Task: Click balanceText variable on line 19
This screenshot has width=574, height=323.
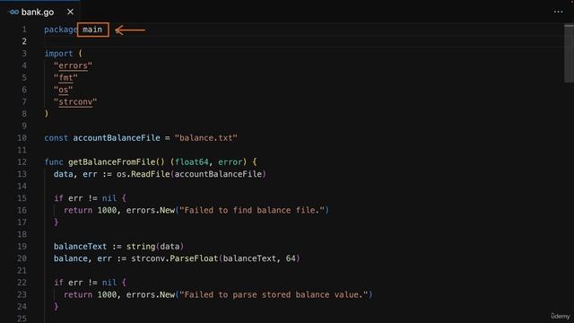Action: 80,247
